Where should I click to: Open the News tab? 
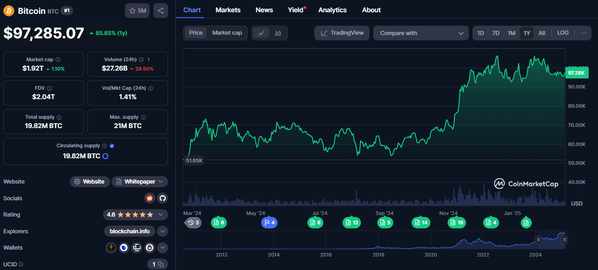[264, 10]
